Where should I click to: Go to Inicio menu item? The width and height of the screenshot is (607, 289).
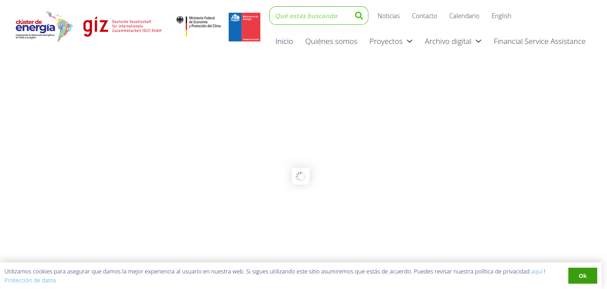click(284, 41)
